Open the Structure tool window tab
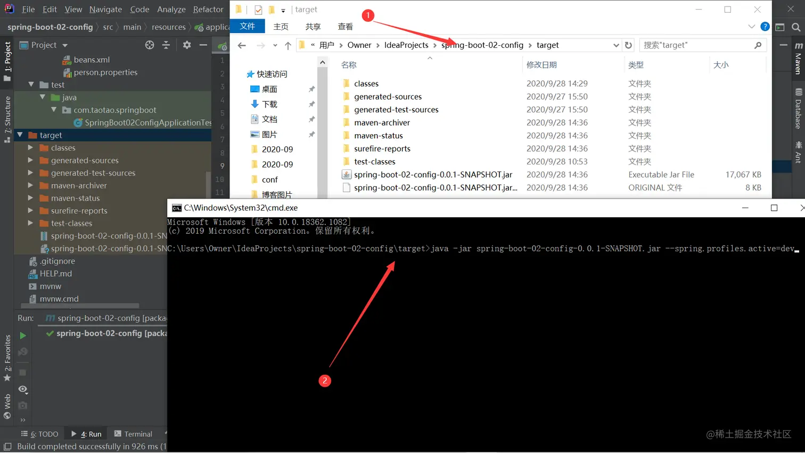This screenshot has height=453, width=805. [x=7, y=120]
